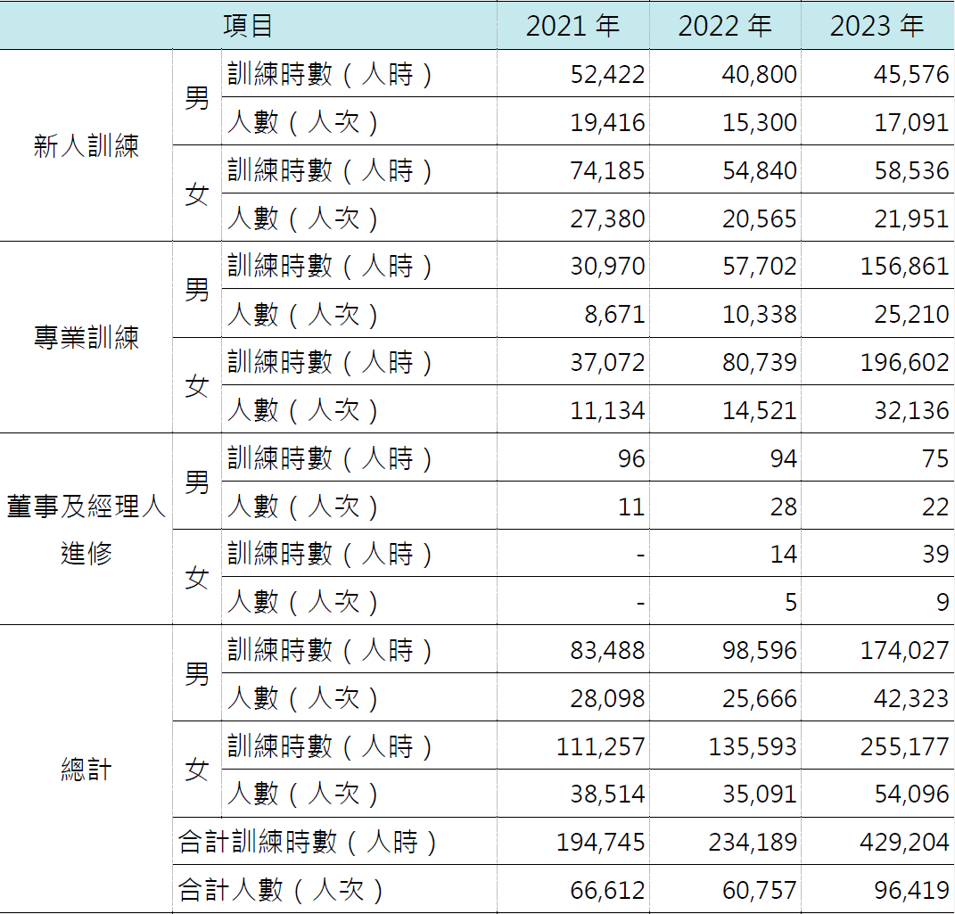The width and height of the screenshot is (955, 914).
Task: Select the value 52,422
Action: 607,74
